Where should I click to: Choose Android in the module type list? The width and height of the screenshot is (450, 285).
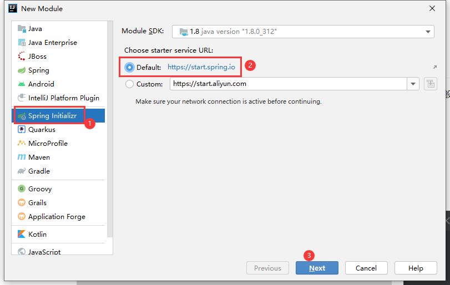[58, 84]
